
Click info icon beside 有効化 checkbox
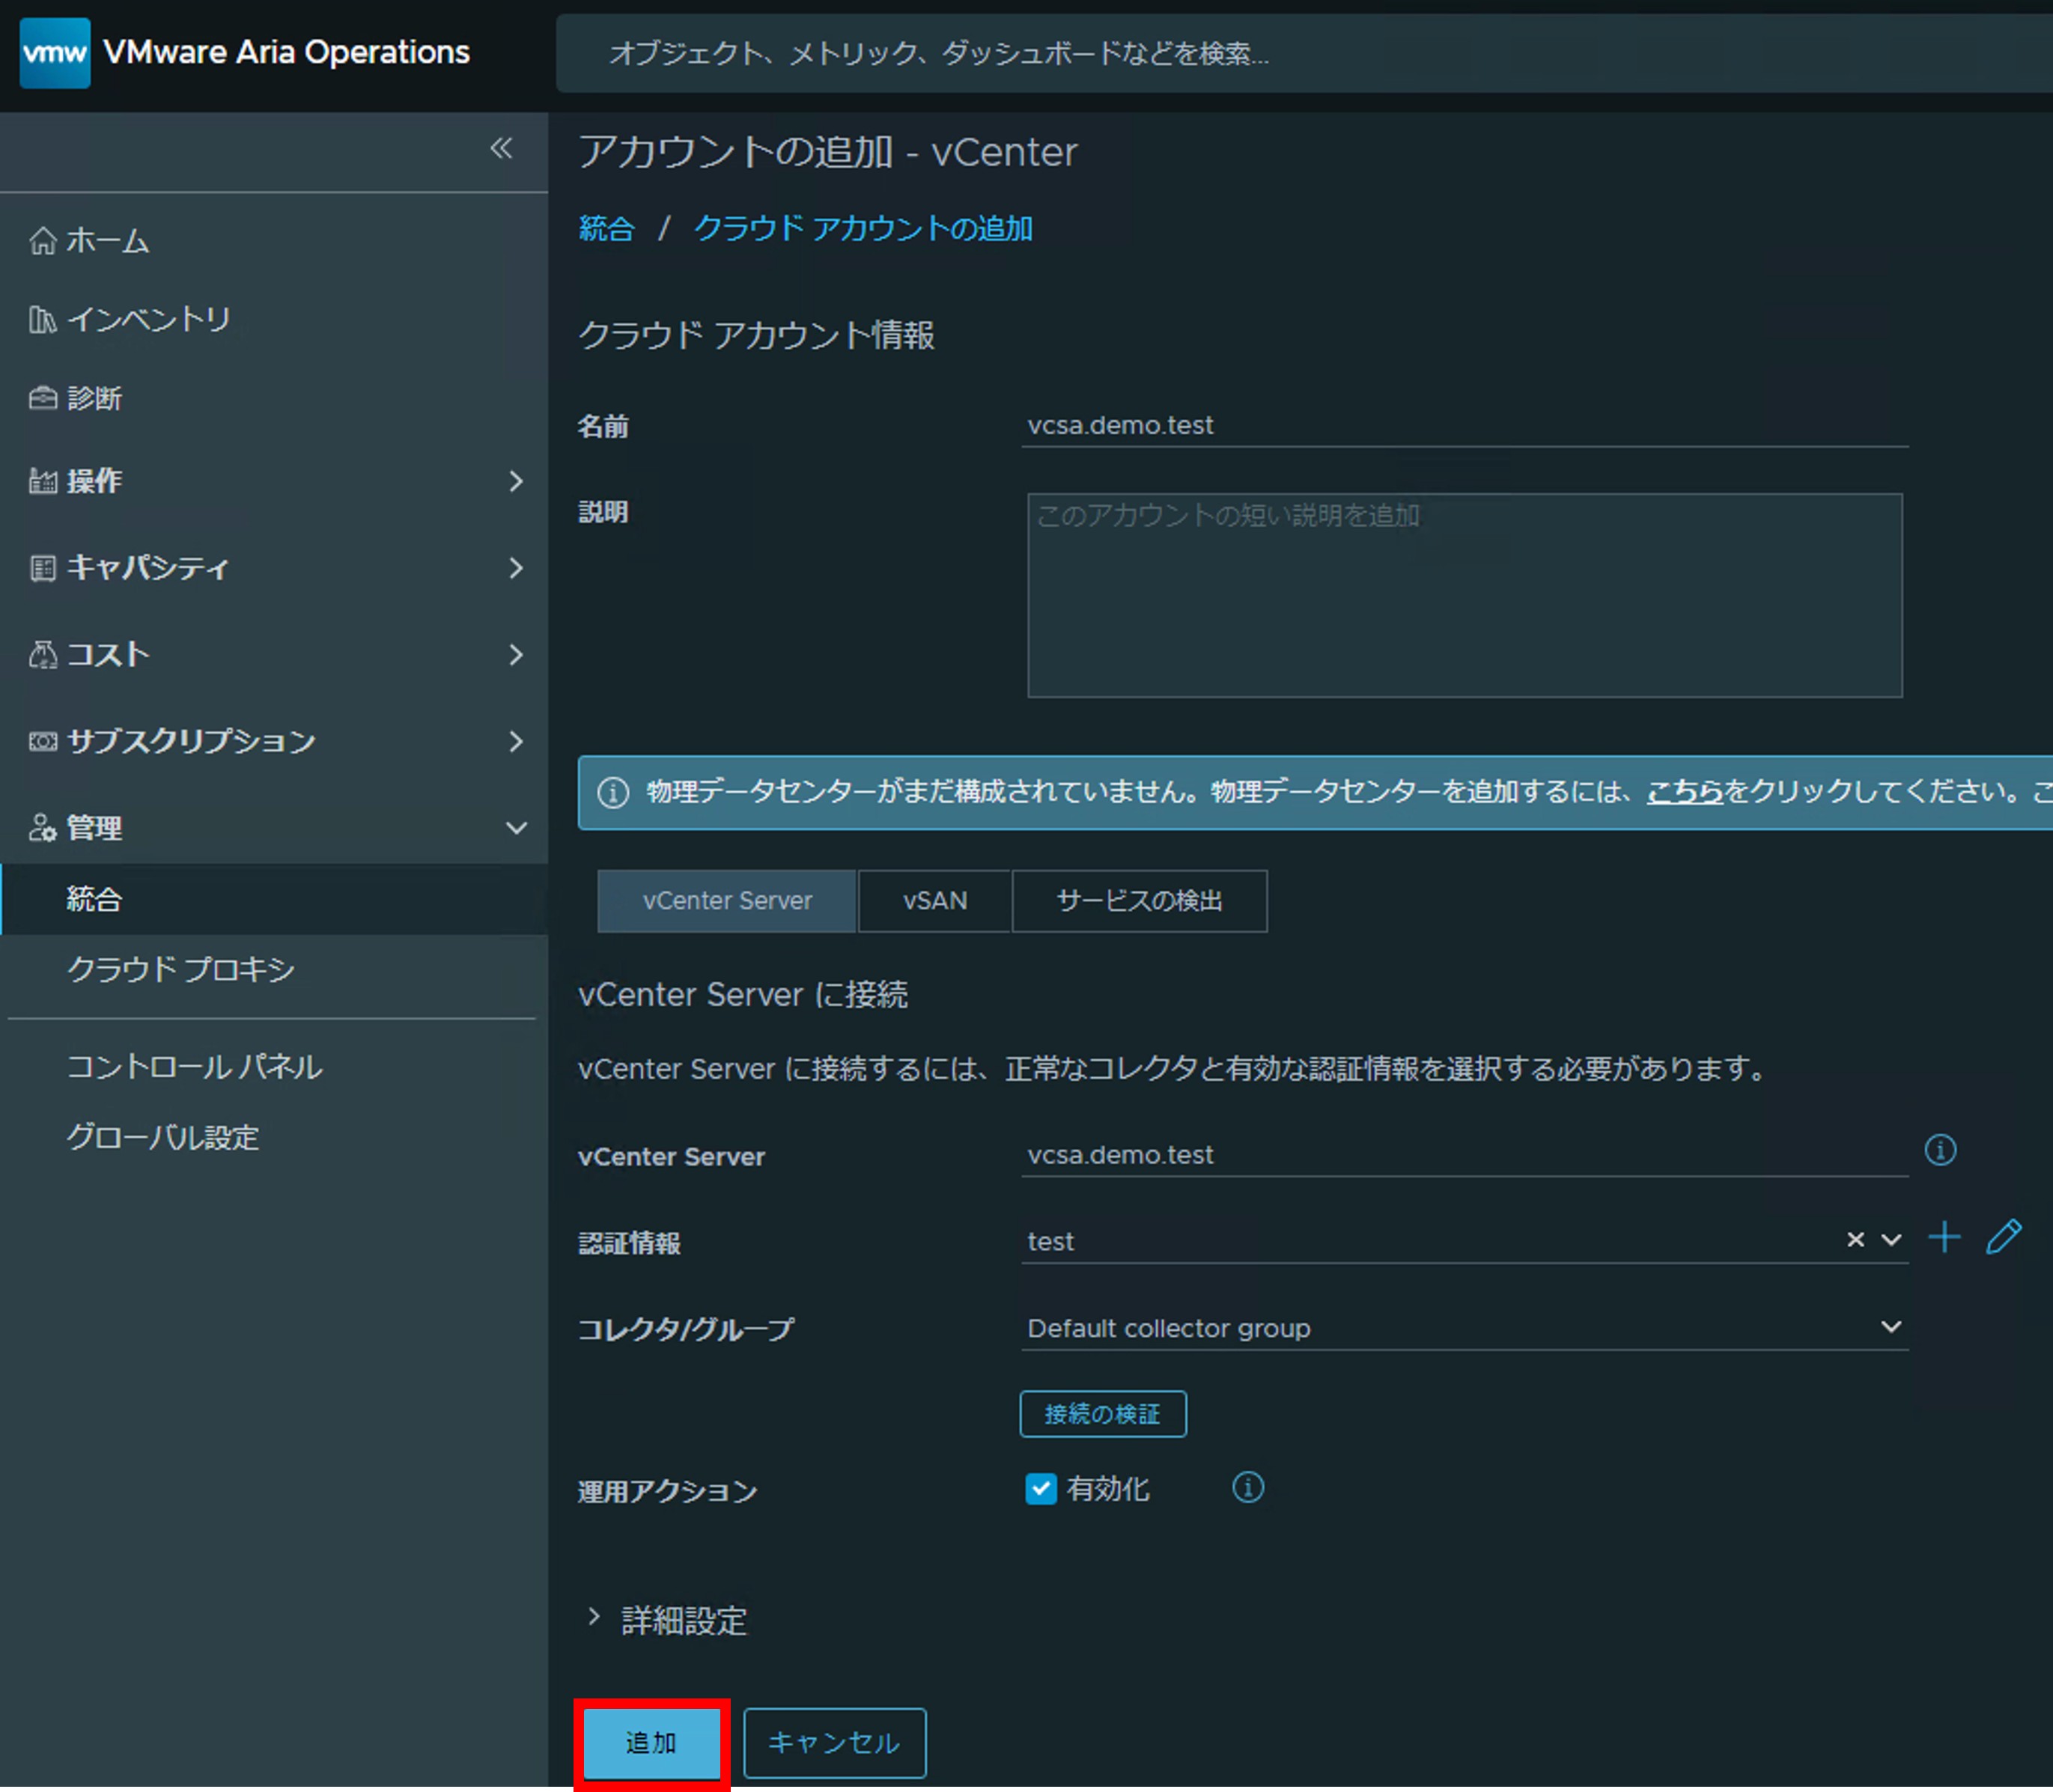click(1248, 1488)
